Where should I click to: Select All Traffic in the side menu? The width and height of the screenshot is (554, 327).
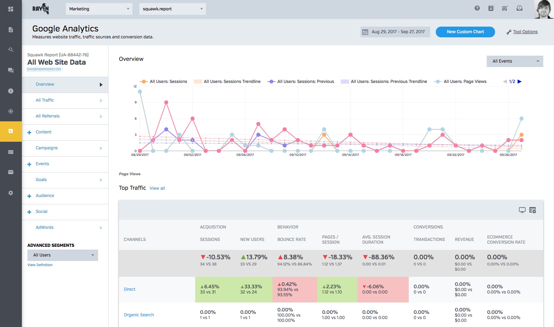[x=45, y=100]
